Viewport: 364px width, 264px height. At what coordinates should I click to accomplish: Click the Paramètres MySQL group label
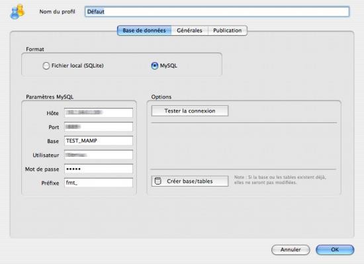pyautogui.click(x=50, y=97)
